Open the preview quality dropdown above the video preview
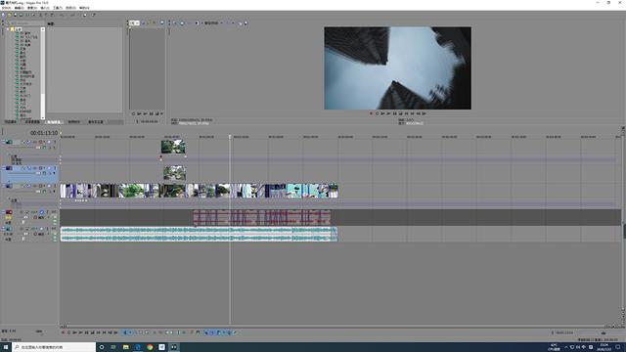The image size is (626, 352). (x=213, y=22)
